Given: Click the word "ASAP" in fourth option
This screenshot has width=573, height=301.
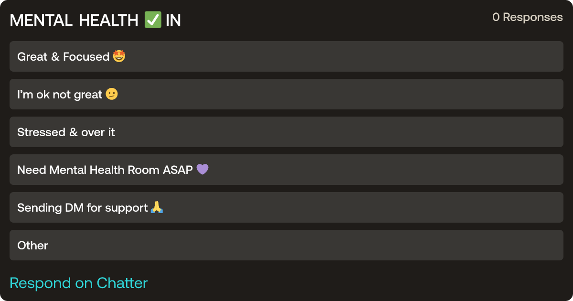Looking at the screenshot, I should 177,170.
